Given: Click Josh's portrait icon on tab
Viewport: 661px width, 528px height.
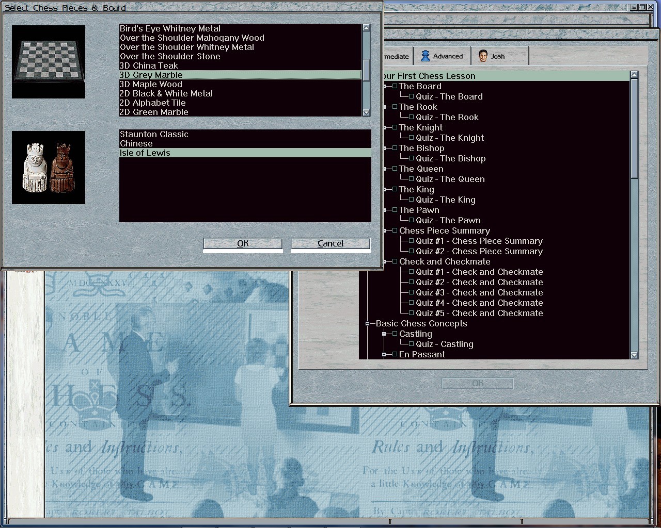Looking at the screenshot, I should click(x=483, y=56).
